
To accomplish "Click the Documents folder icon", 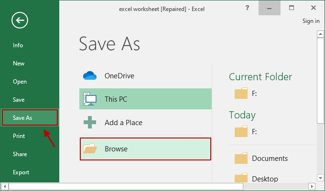I will click(241, 158).
